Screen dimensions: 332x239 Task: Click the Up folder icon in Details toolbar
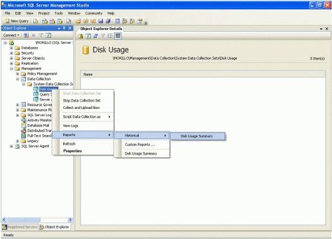(x=80, y=36)
